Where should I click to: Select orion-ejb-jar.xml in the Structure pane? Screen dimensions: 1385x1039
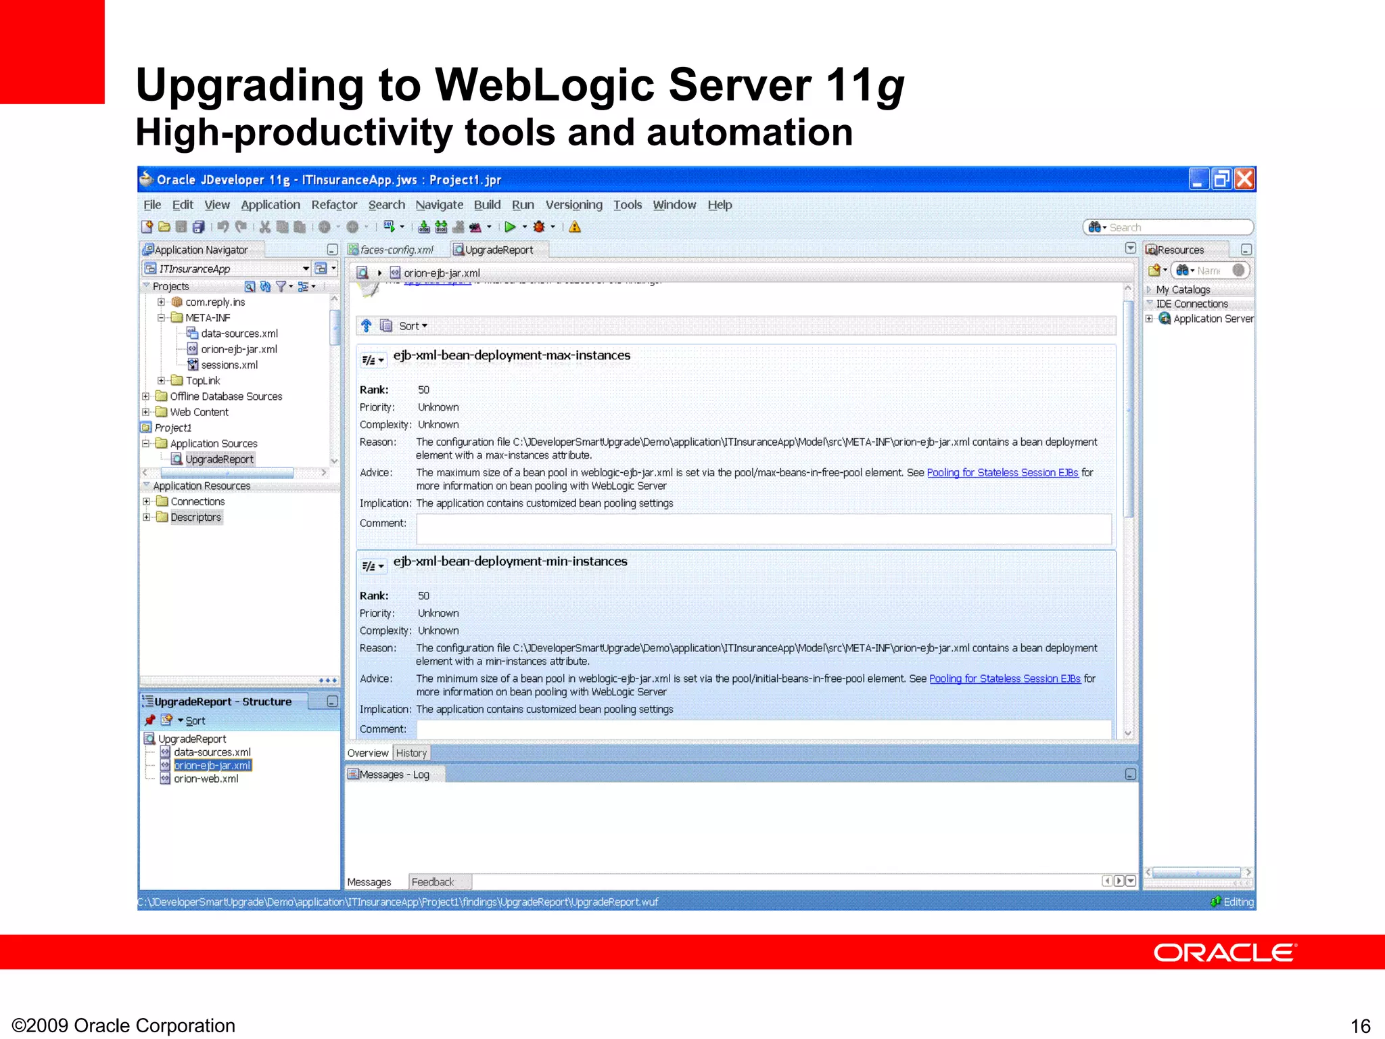point(212,766)
